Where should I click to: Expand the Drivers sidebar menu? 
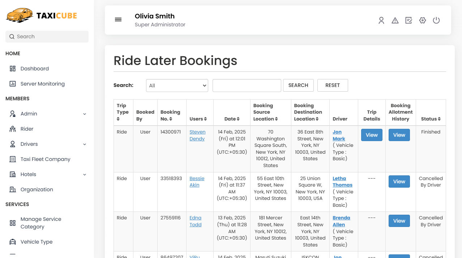[85, 144]
